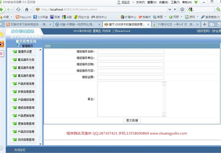This screenshot has width=221, height=153.
Task: Open 登录管家 login manager
Action: [210, 17]
